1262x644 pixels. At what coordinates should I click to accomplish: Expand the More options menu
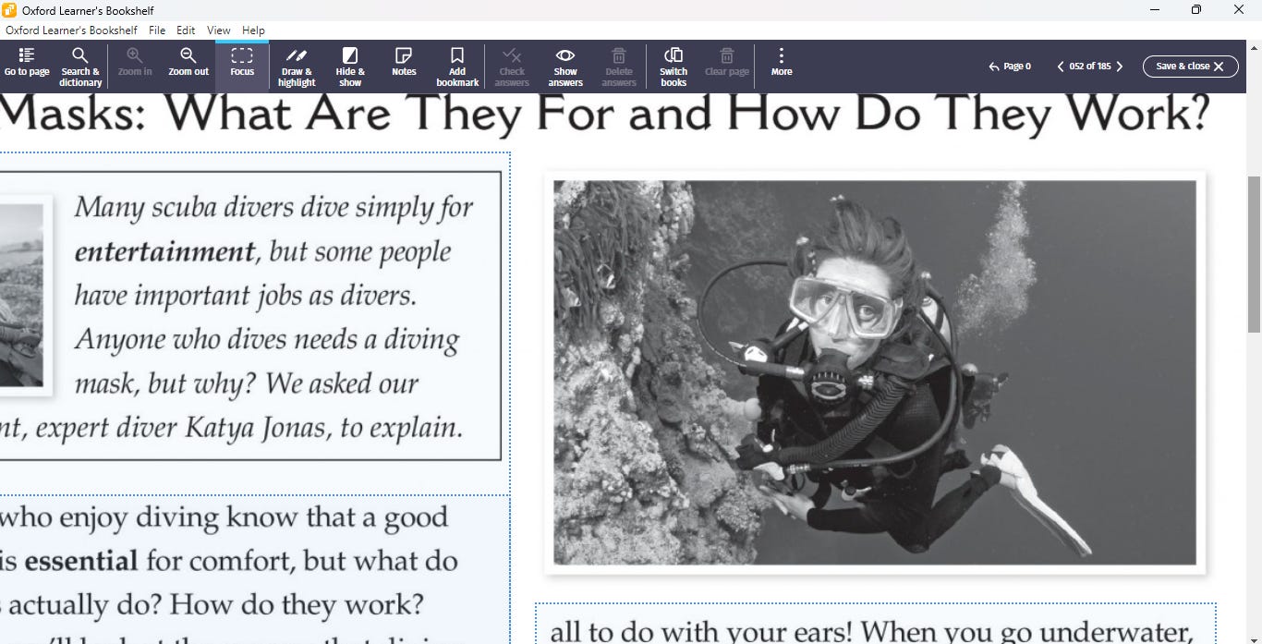coord(782,63)
